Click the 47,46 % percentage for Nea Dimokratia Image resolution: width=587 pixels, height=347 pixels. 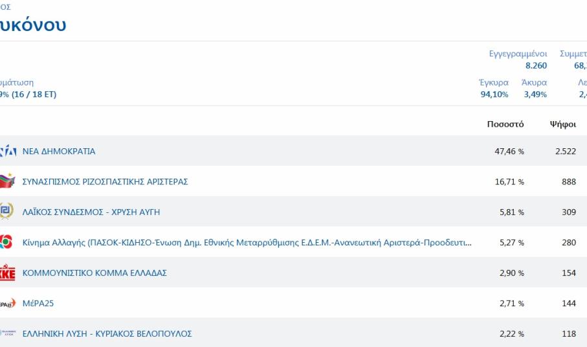509,151
